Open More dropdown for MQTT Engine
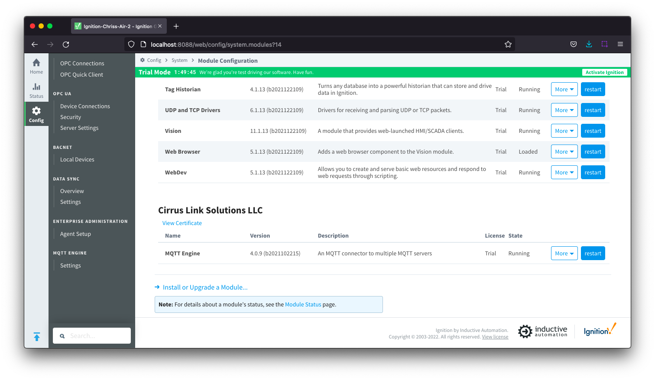This screenshot has width=655, height=380. (564, 253)
